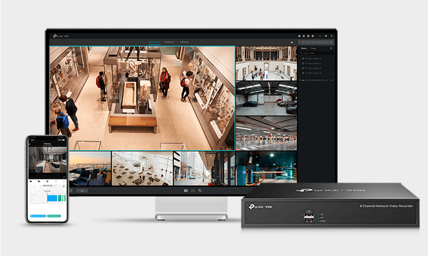Viewport: 428px width, 256px height.
Task: Select the museum hall feed at top right
Action: (266, 63)
